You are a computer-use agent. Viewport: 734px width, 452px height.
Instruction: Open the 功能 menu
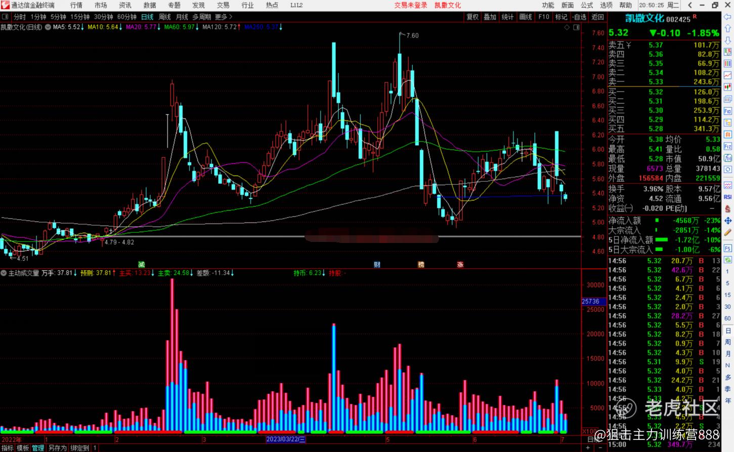click(548, 5)
